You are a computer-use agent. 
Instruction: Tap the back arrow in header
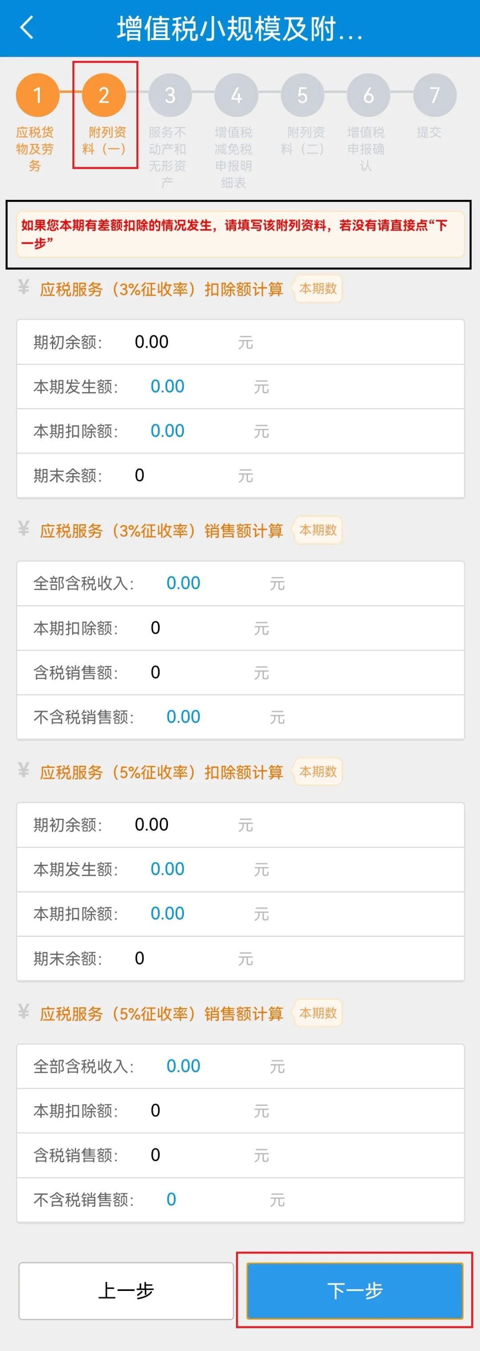point(27,27)
